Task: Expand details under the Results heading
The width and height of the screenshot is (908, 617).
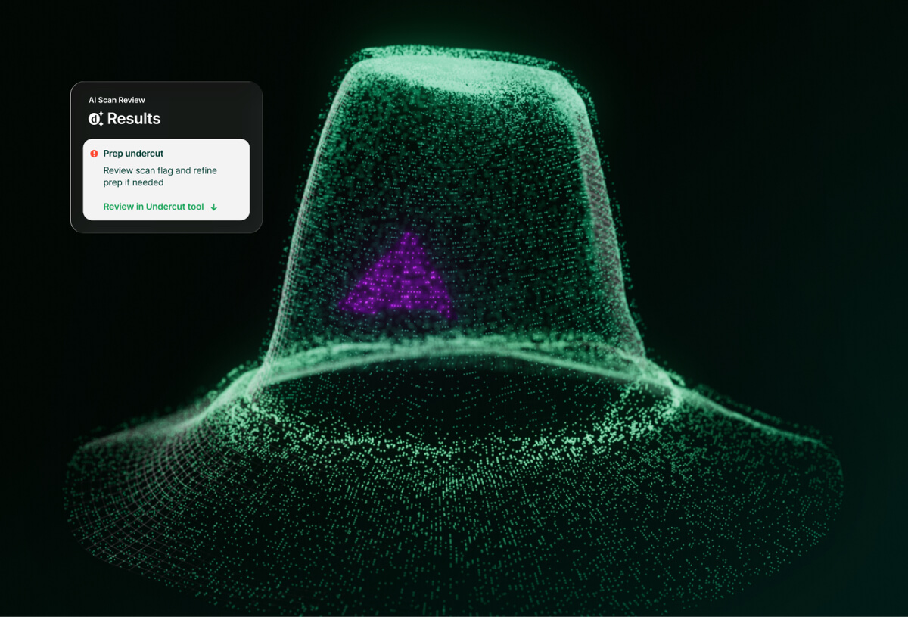Action: pyautogui.click(x=135, y=119)
